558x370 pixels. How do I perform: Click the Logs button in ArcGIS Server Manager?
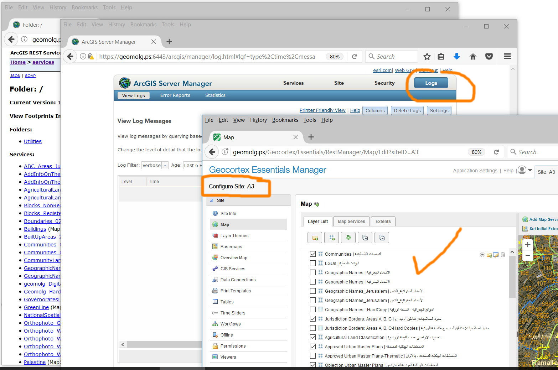click(431, 83)
